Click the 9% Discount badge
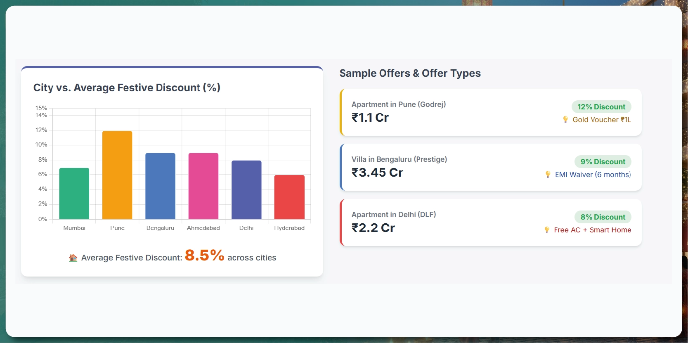 click(603, 162)
